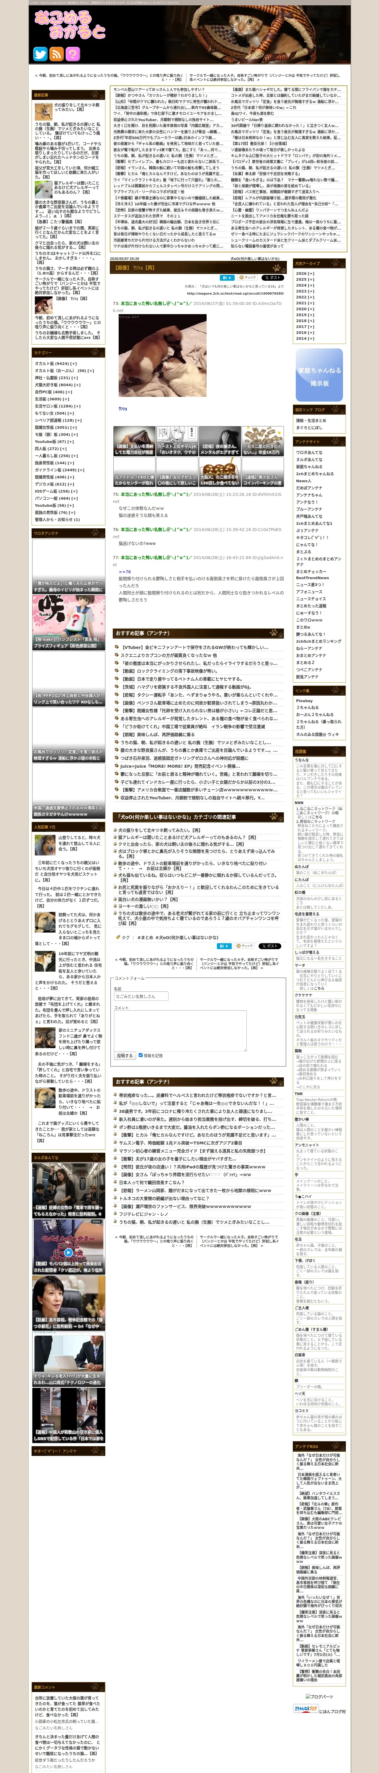Viewport: 379px width, 1773px height.
Task: Open the orange RSS feed icon
Action: 56,54
